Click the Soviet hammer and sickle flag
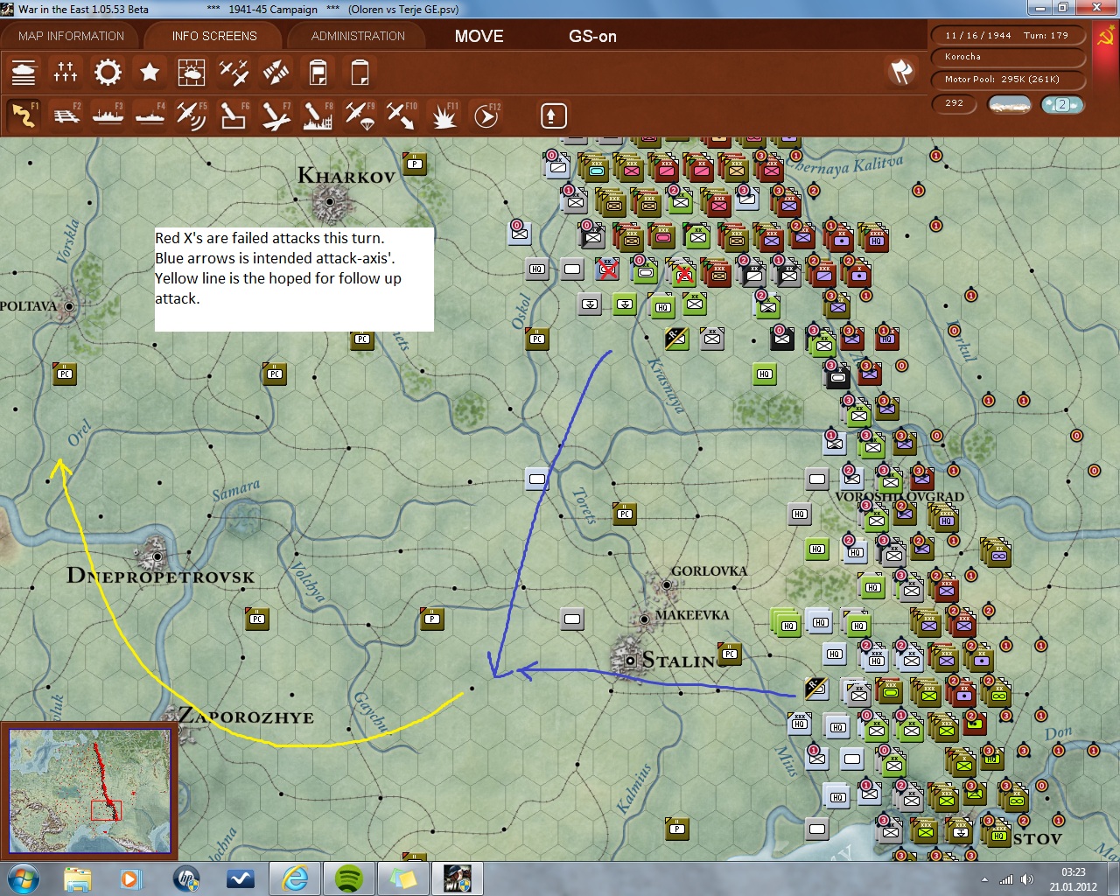The image size is (1120, 896). [x=1105, y=36]
